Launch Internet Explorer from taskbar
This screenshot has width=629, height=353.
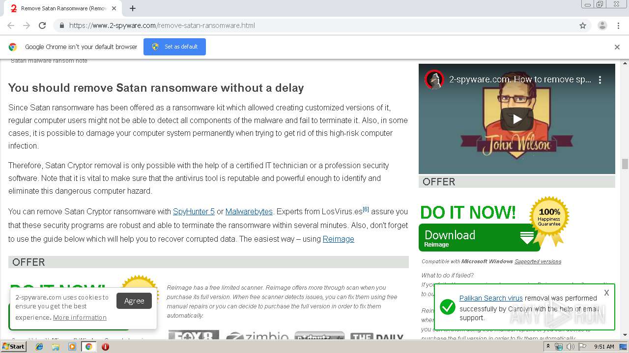[39, 347]
